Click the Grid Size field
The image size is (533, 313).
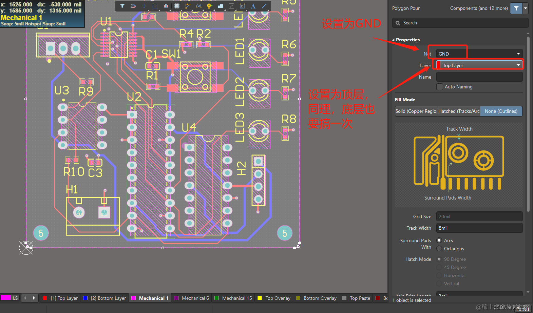[x=479, y=216]
